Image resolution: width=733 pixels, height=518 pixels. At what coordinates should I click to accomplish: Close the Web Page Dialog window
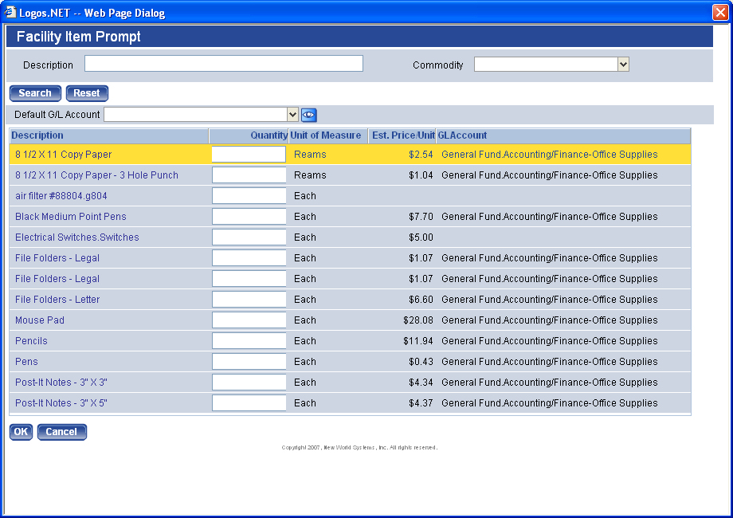(719, 12)
